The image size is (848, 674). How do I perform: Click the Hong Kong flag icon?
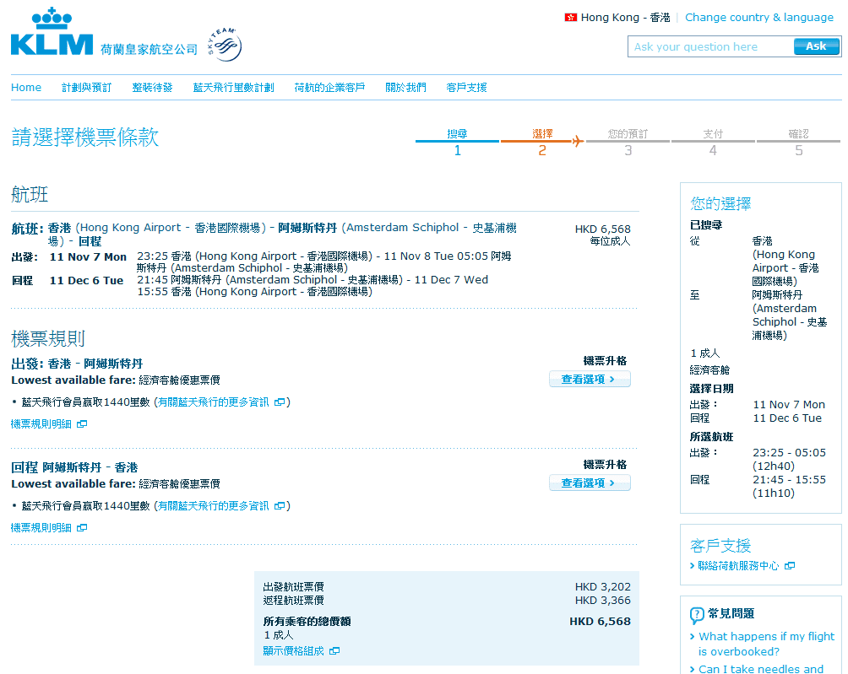point(571,18)
